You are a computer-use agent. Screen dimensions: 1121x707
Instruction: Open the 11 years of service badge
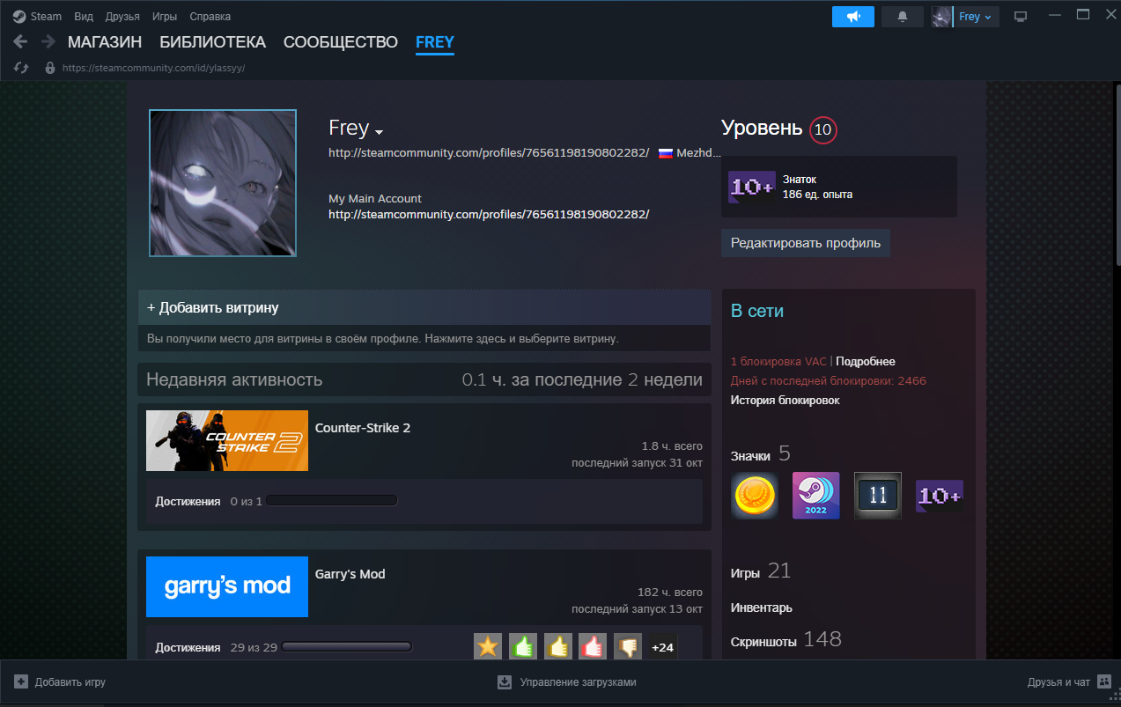[x=878, y=496]
